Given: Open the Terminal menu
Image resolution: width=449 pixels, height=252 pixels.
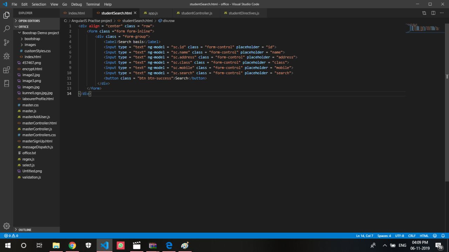Looking at the screenshot, I should coord(93,4).
